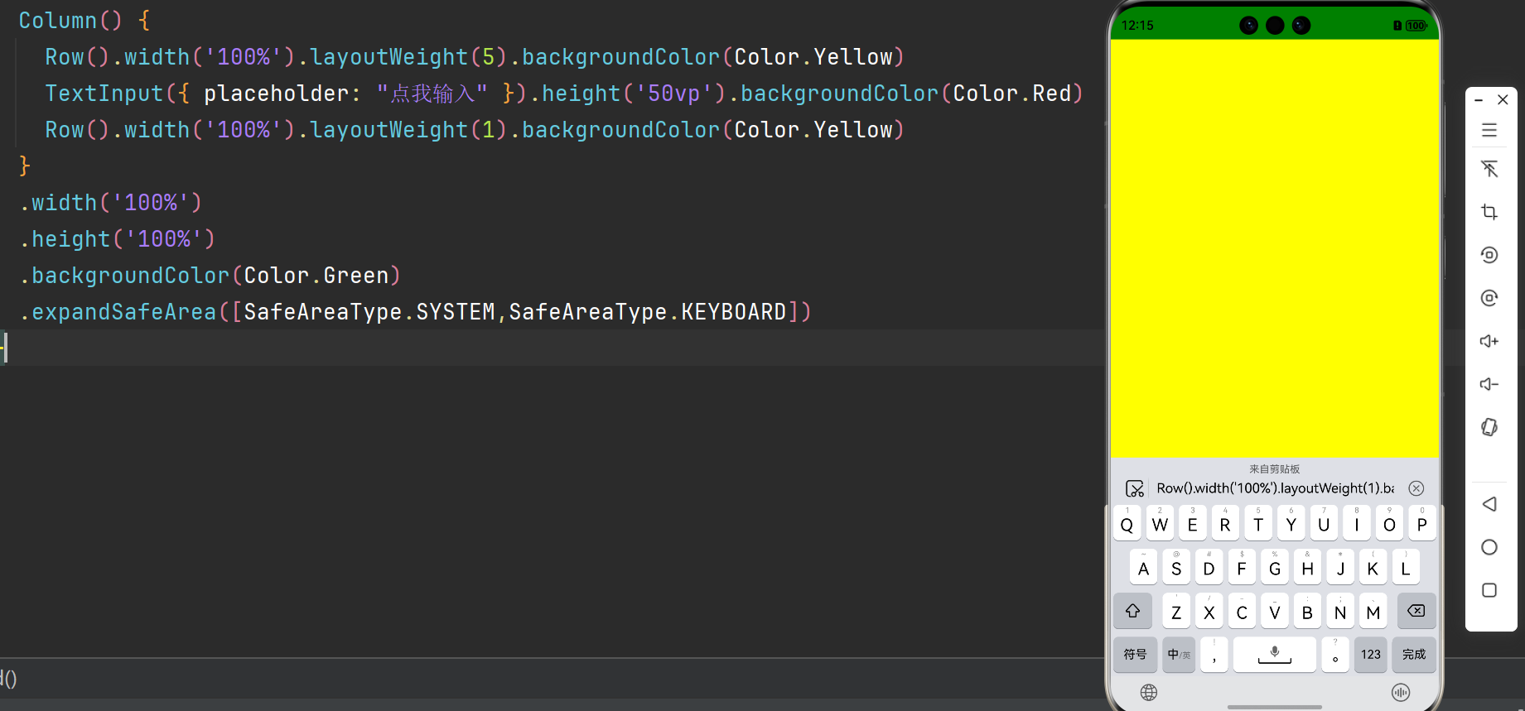This screenshot has width=1525, height=711.
Task: Click the 12:15 clock in status bar
Action: coord(1137,26)
